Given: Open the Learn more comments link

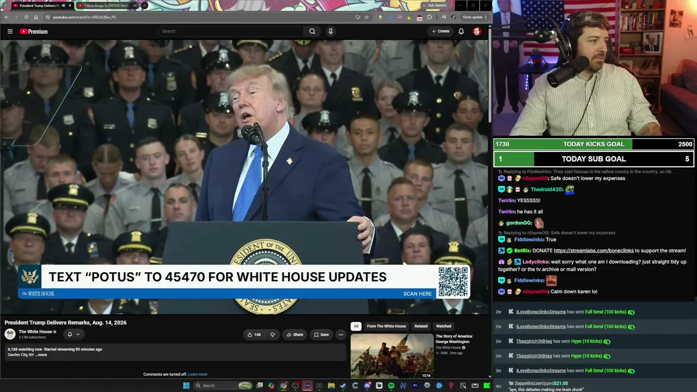Looking at the screenshot, I should [x=198, y=375].
